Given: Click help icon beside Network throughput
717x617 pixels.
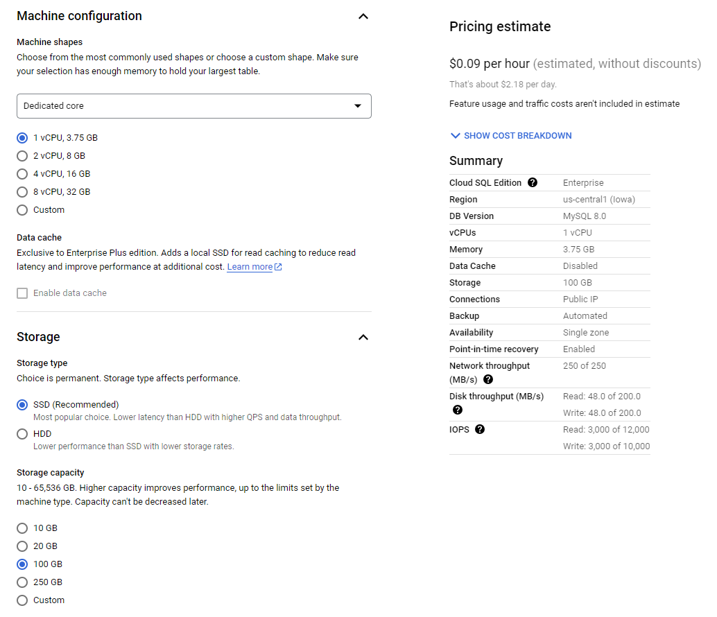Looking at the screenshot, I should point(488,380).
